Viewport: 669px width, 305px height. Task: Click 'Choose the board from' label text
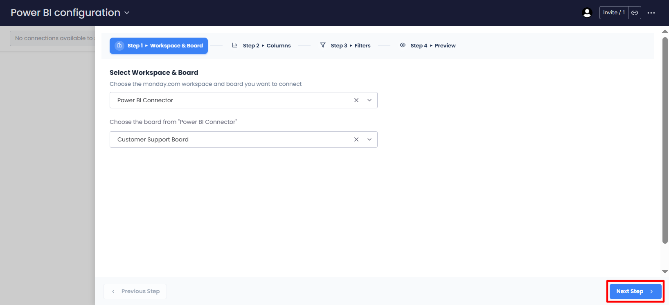(173, 122)
